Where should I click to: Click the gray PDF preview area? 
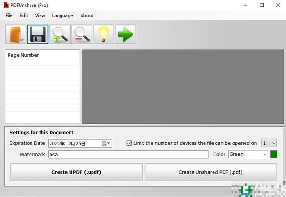coord(183,87)
